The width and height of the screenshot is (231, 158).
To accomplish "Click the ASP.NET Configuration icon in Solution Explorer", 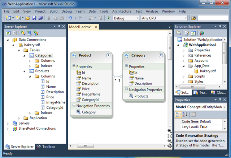I will coord(202,33).
